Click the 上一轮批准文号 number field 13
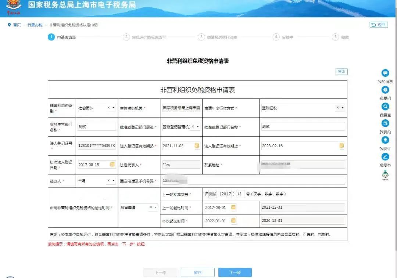The image size is (397, 278). (x=240, y=194)
